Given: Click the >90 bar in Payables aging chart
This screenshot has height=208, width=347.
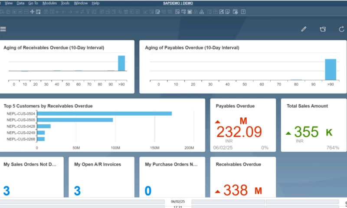Looking at the screenshot, I should click(x=331, y=69).
